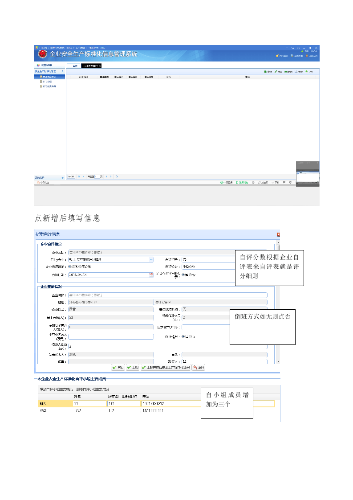Image resolution: width=353 pixels, height=500 pixels.
Task: Click 删除自评小组主要成员 link
Action: [93, 389]
